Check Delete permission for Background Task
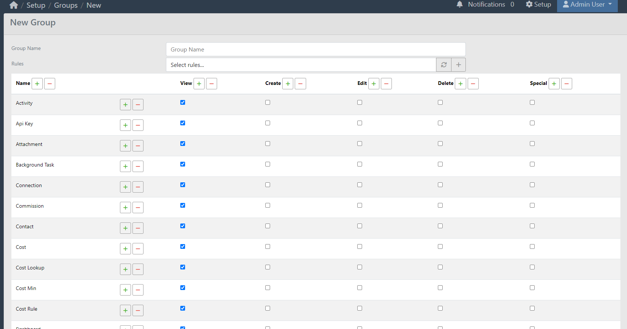627x329 pixels. pyautogui.click(x=440, y=164)
